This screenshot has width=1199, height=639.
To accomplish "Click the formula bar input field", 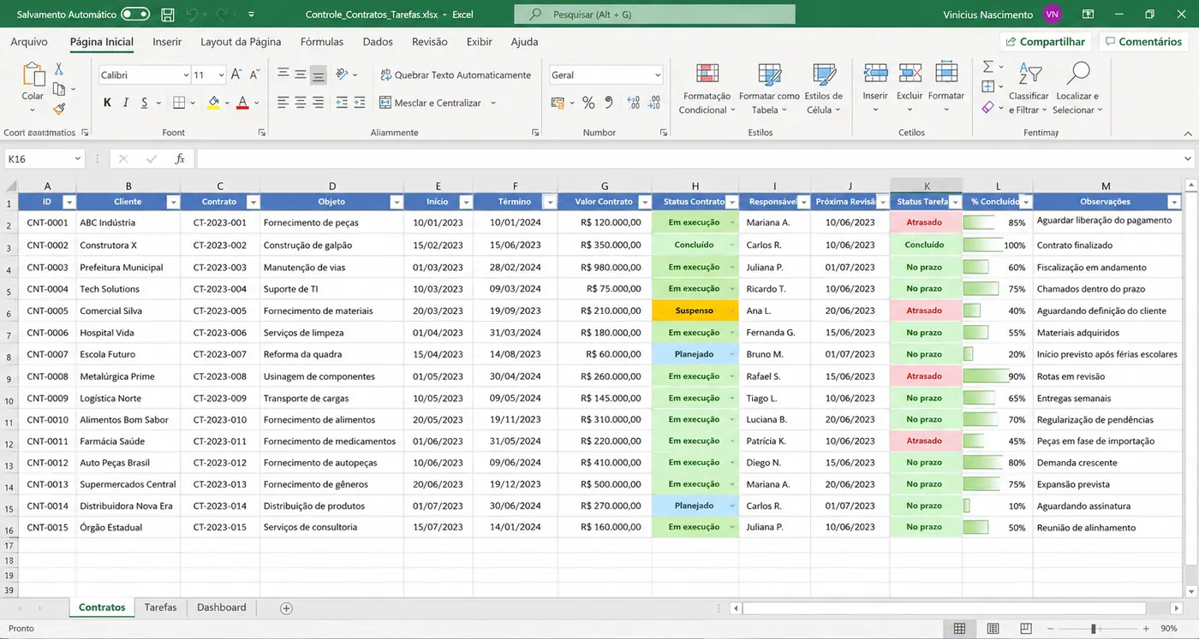I will 689,159.
